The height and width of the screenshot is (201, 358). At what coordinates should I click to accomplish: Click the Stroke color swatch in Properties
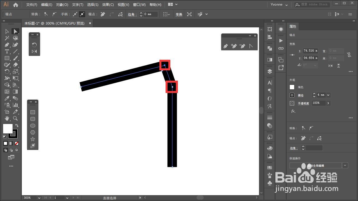click(292, 95)
